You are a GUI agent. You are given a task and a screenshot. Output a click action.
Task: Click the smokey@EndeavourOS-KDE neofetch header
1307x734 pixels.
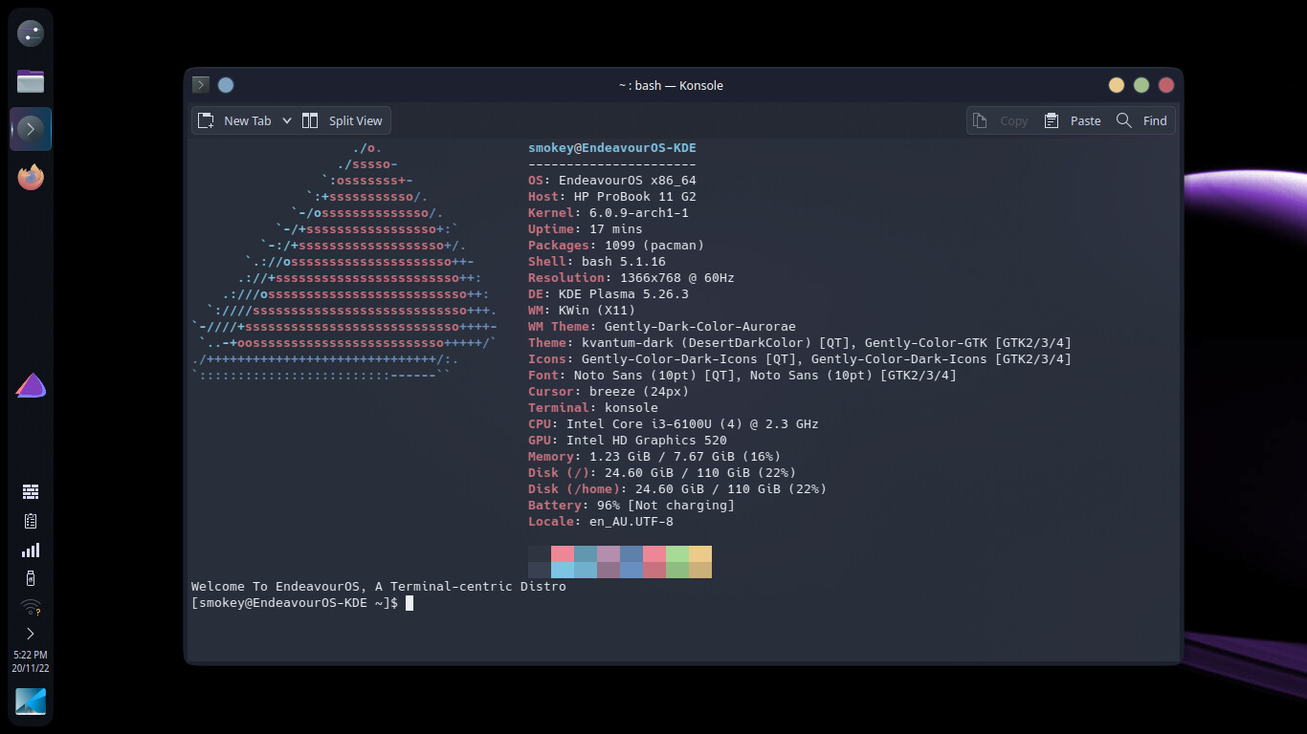[612, 148]
